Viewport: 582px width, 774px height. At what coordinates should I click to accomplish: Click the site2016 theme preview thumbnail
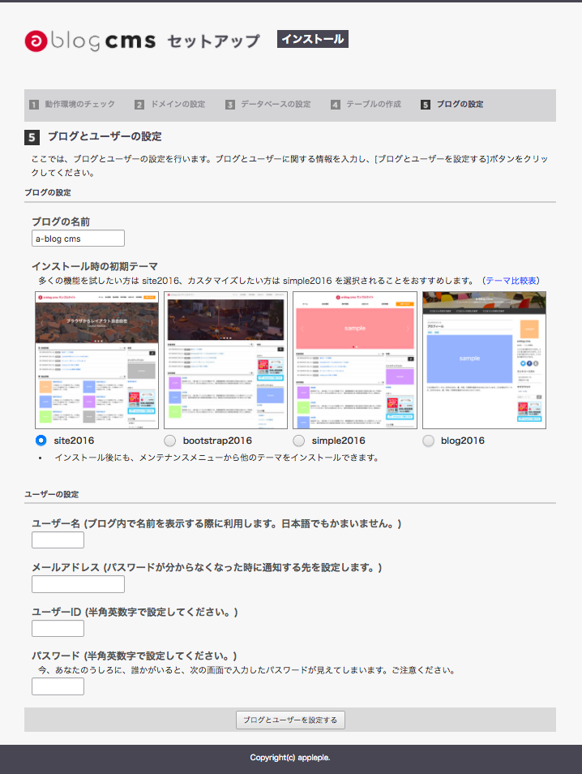[96, 359]
